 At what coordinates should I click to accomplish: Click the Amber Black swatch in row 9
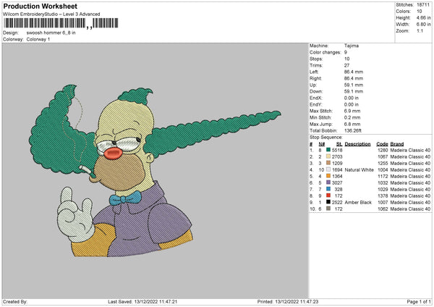[x=328, y=202]
